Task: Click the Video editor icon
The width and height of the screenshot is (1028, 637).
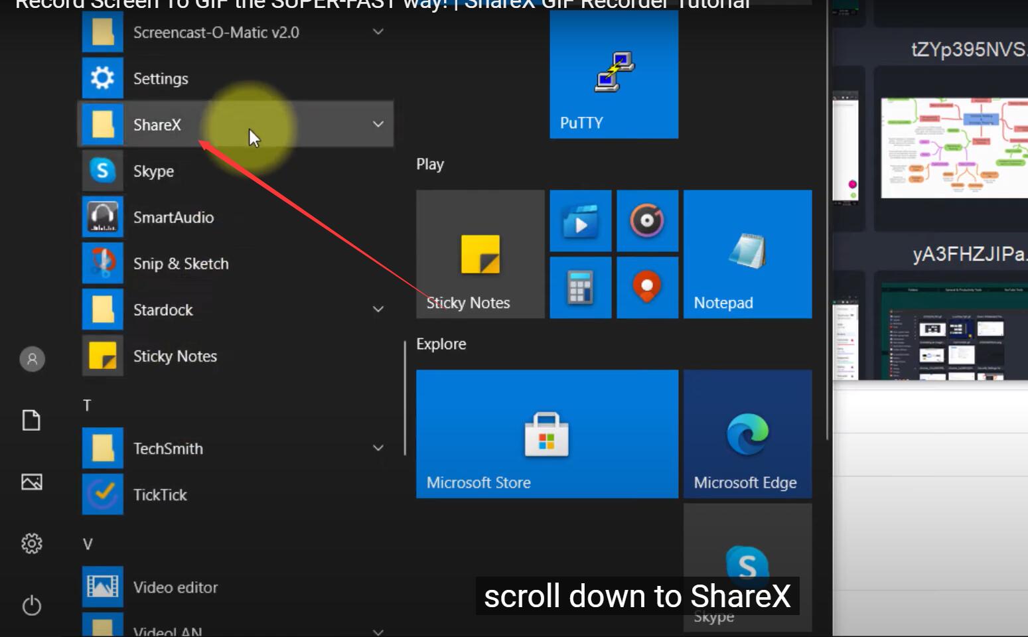Action: [x=103, y=587]
